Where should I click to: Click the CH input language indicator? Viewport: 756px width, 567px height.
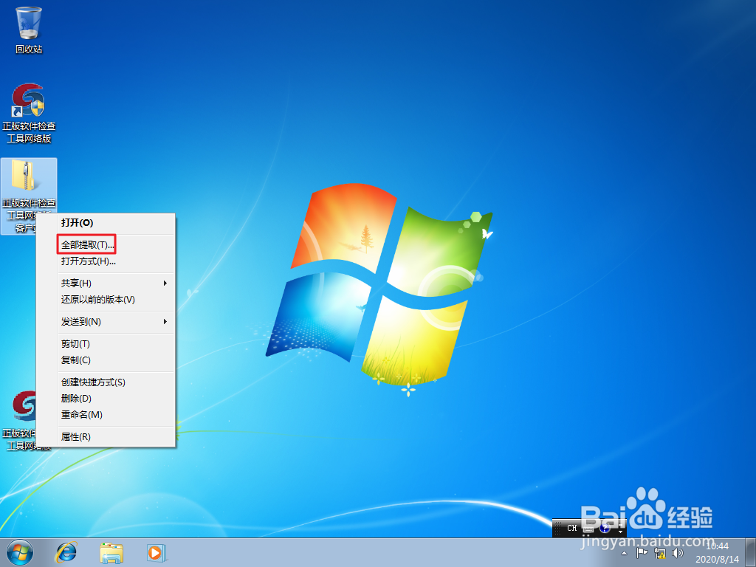tap(572, 528)
